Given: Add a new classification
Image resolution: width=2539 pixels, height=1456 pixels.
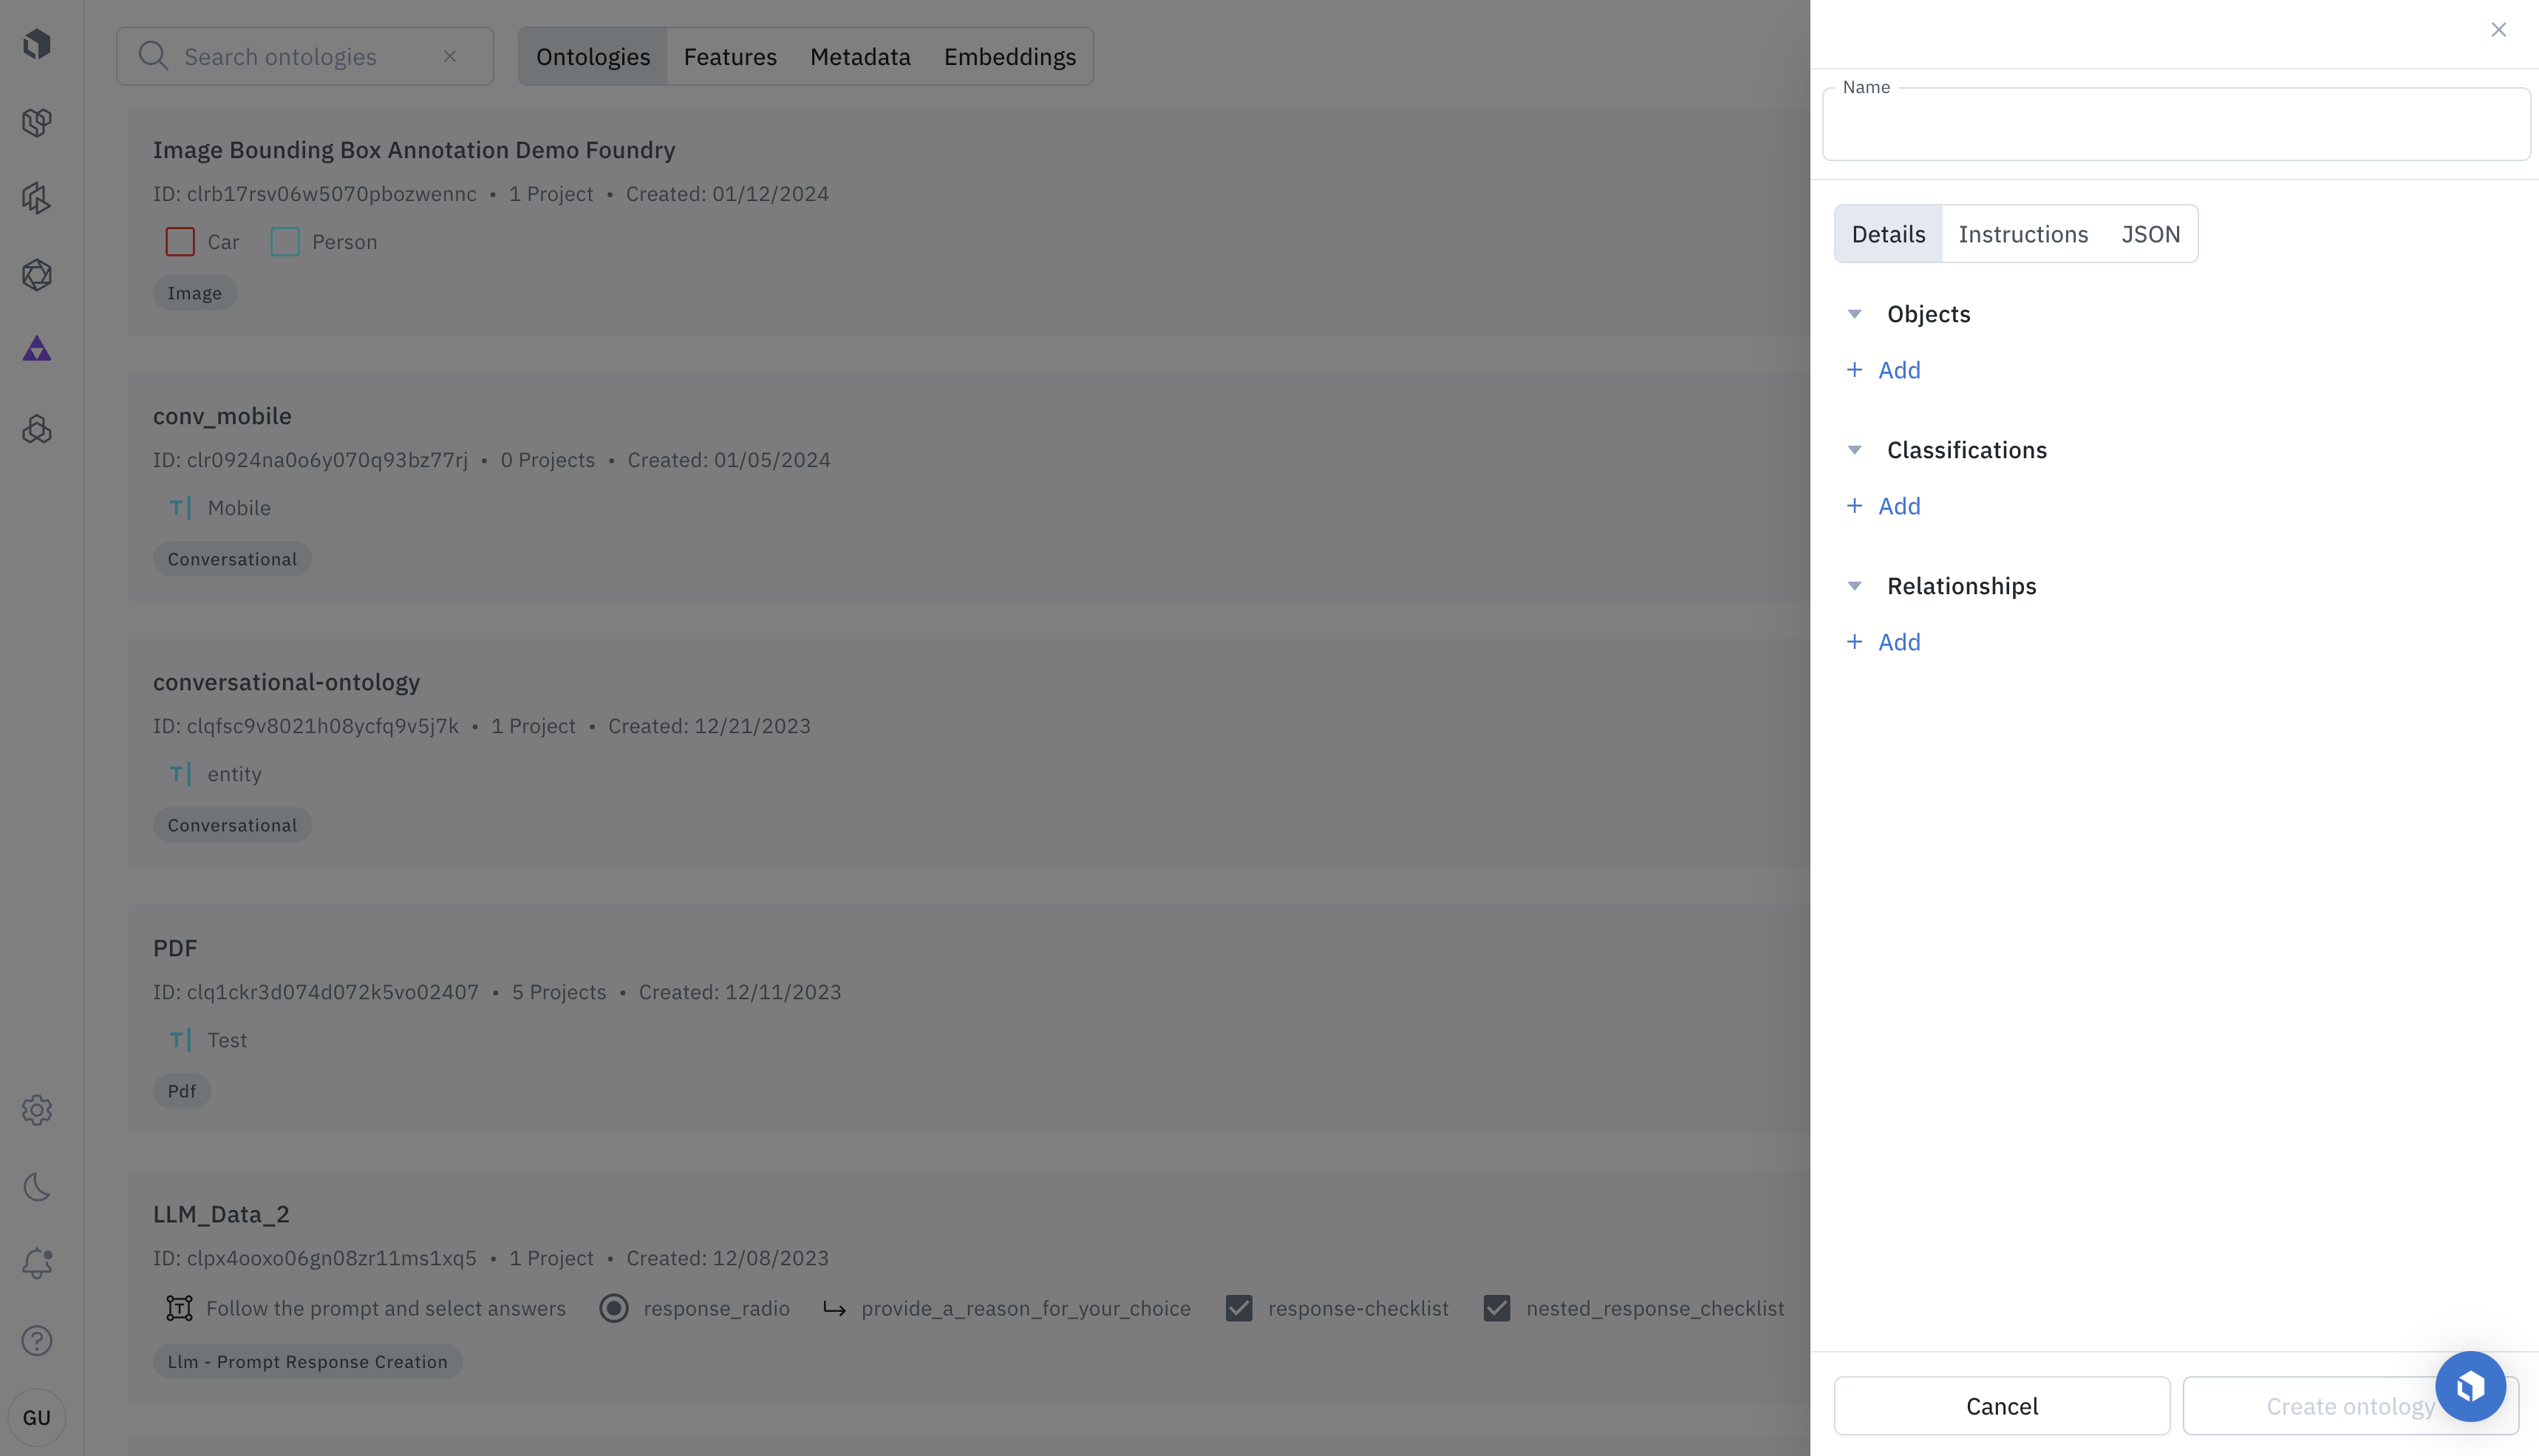Looking at the screenshot, I should [1884, 506].
